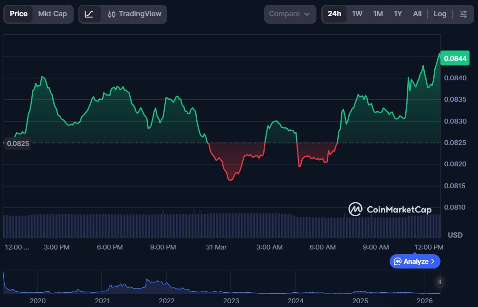Select the 1Y time range
This screenshot has height=307, width=478.
[398, 14]
